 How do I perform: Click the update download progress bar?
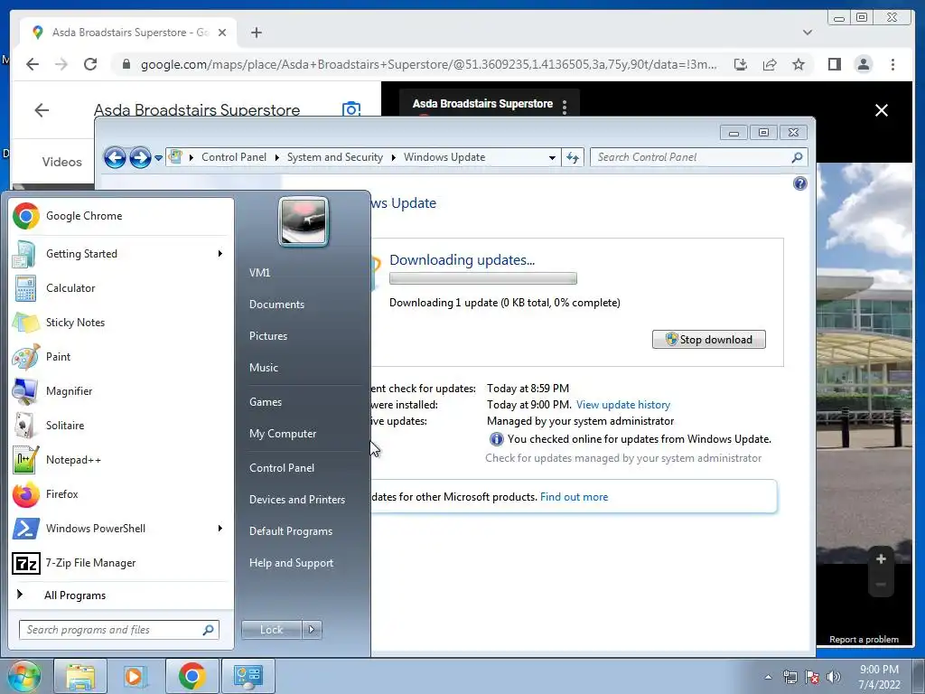pos(483,278)
